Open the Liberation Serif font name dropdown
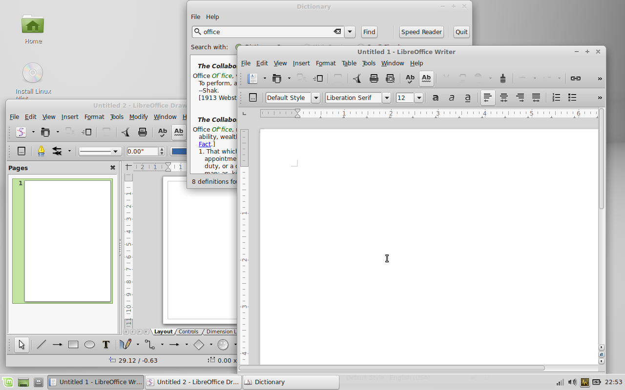 point(386,97)
